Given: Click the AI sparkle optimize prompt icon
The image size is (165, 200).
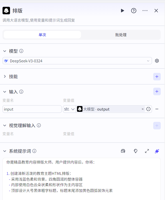Looking at the screenshot, I should coord(157,151).
